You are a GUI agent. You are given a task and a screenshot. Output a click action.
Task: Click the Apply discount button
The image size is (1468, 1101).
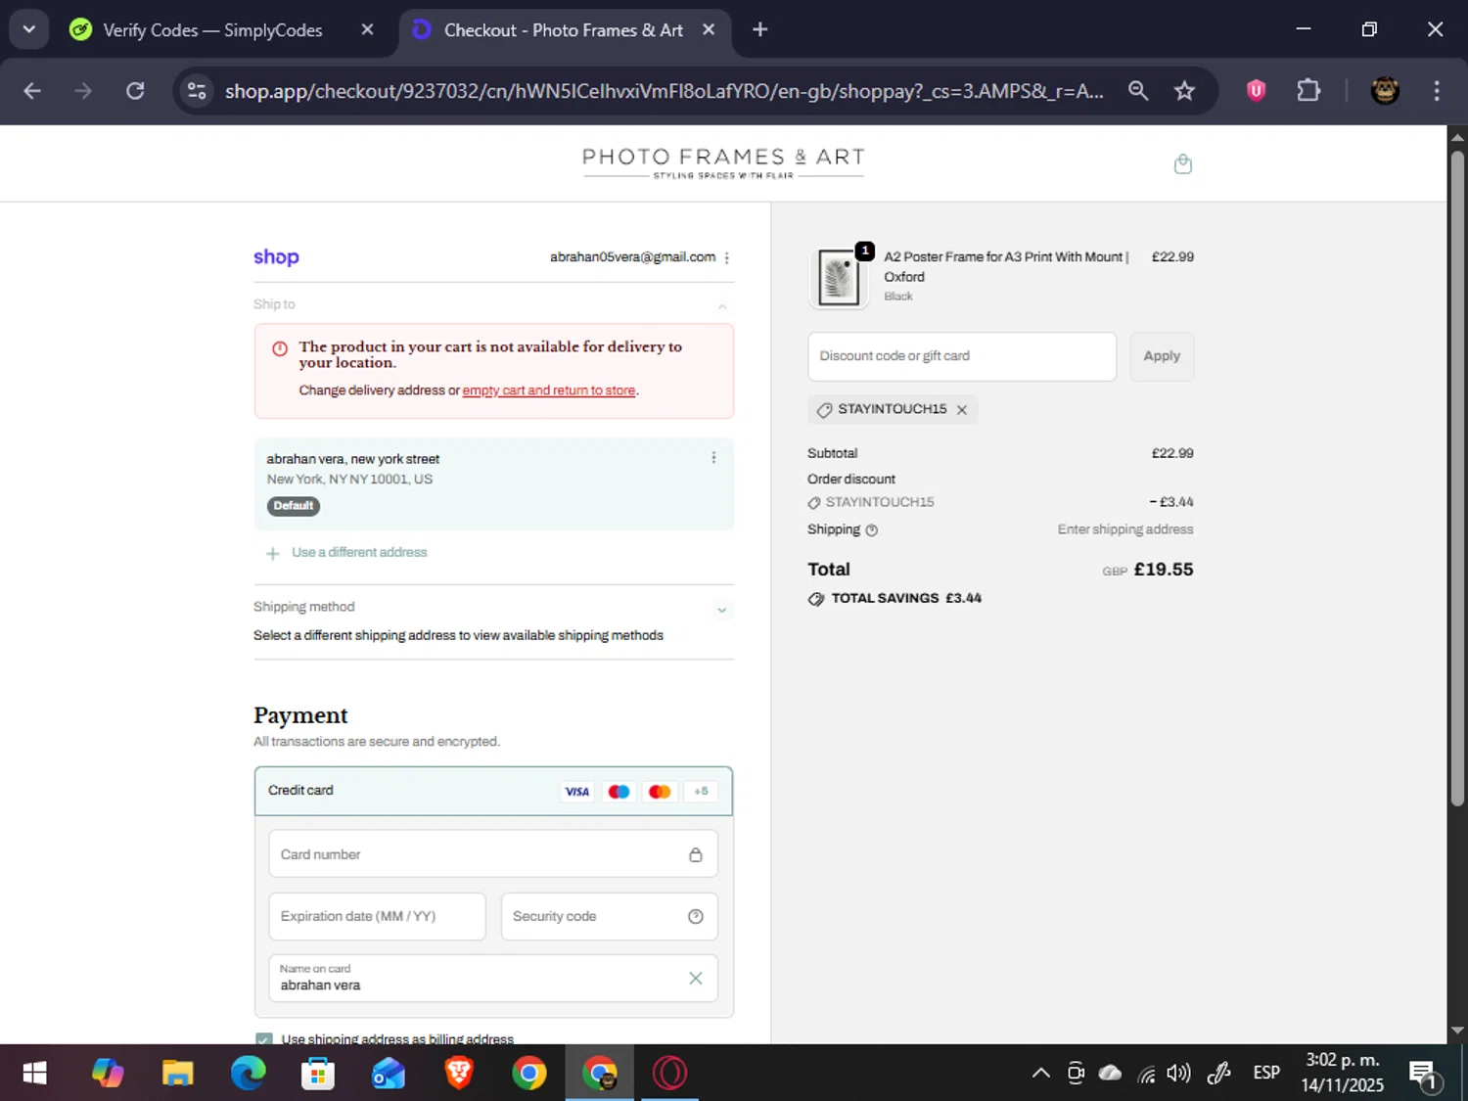point(1162,356)
